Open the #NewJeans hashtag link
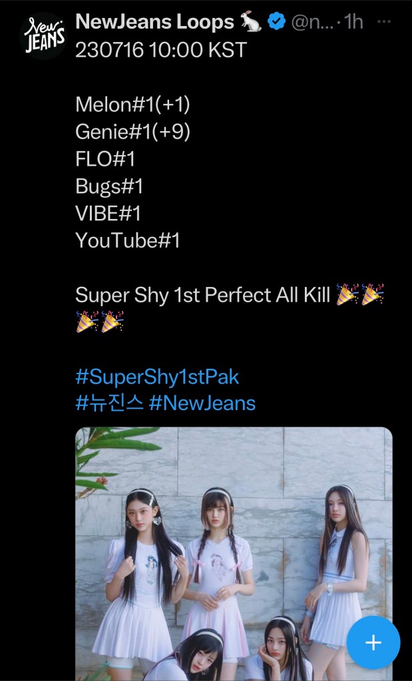 coord(202,403)
